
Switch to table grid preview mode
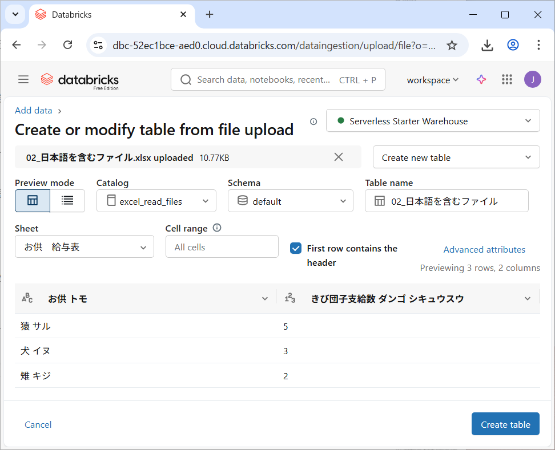pos(33,201)
